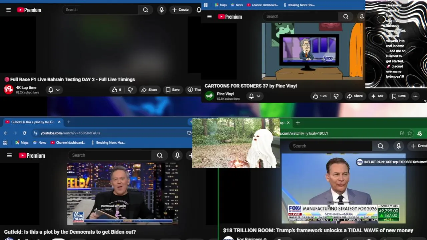
Task: Click search magnifier in F1 Bahrain Testing window
Action: pos(145,10)
